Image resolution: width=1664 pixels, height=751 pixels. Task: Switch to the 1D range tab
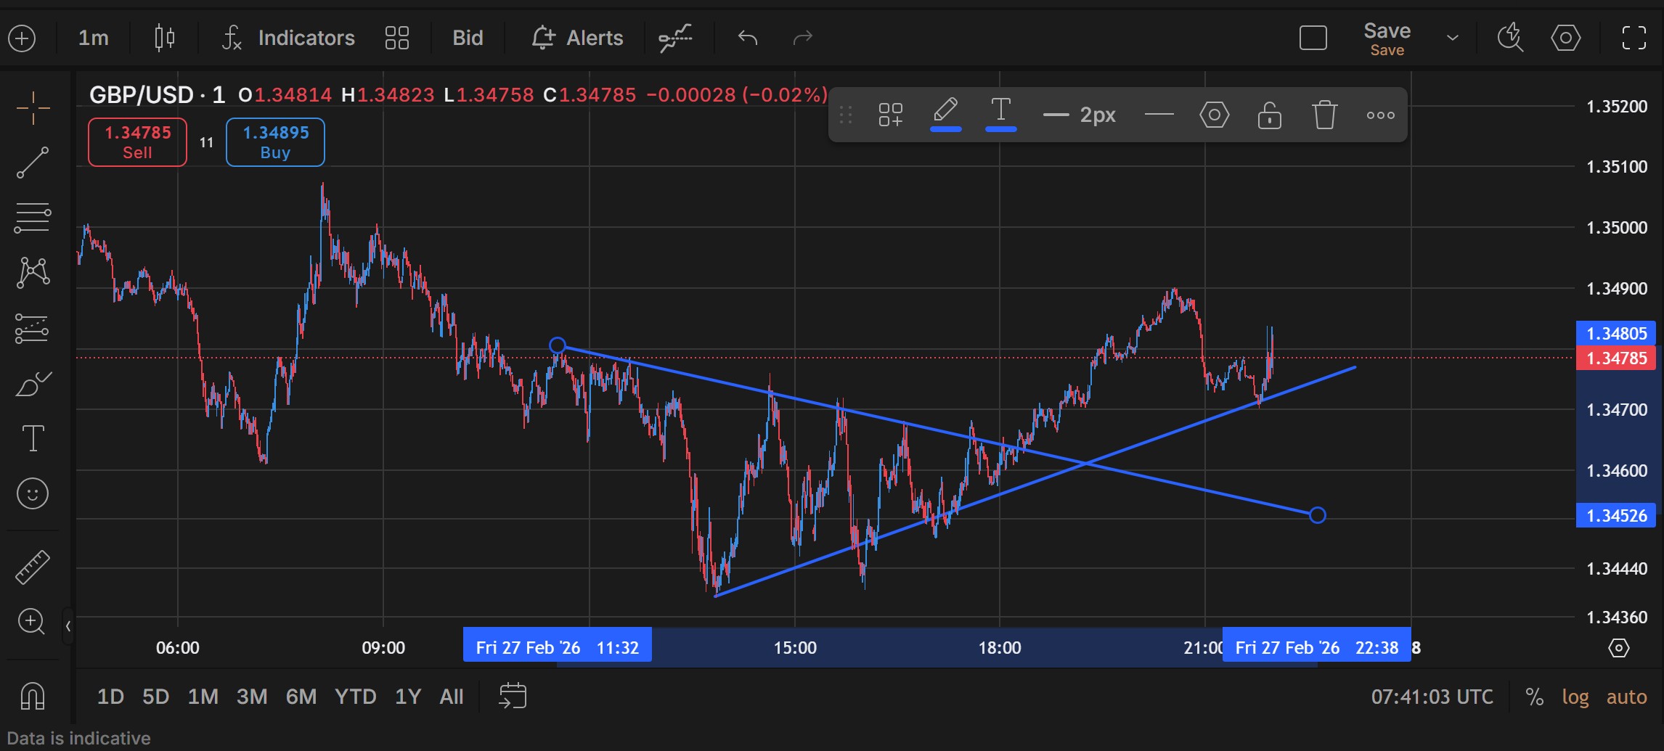pyautogui.click(x=111, y=696)
